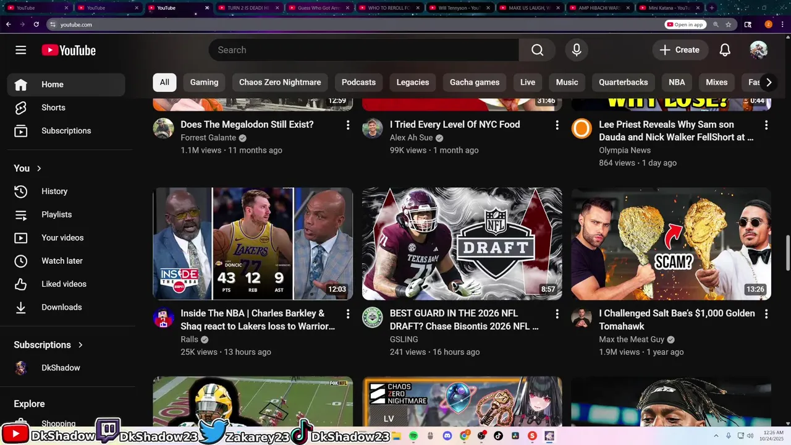Click the YouTube logo

pos(69,50)
